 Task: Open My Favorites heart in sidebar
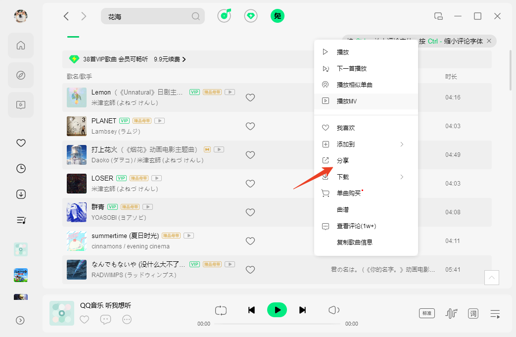[21, 143]
